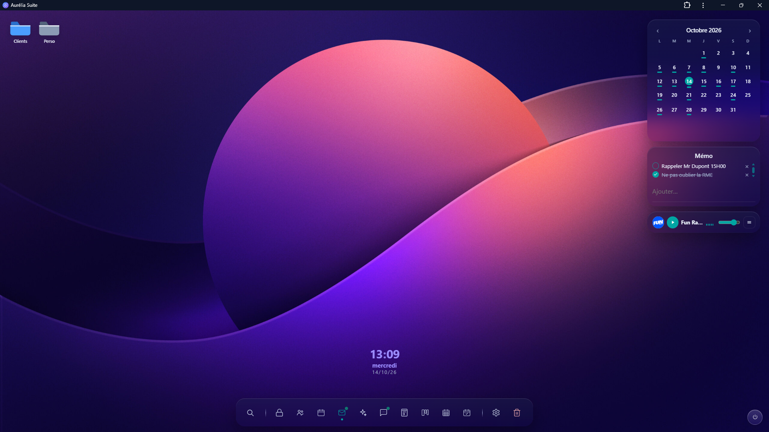
Task: Click the Octobre 2026 calendar title
Action: 704,30
